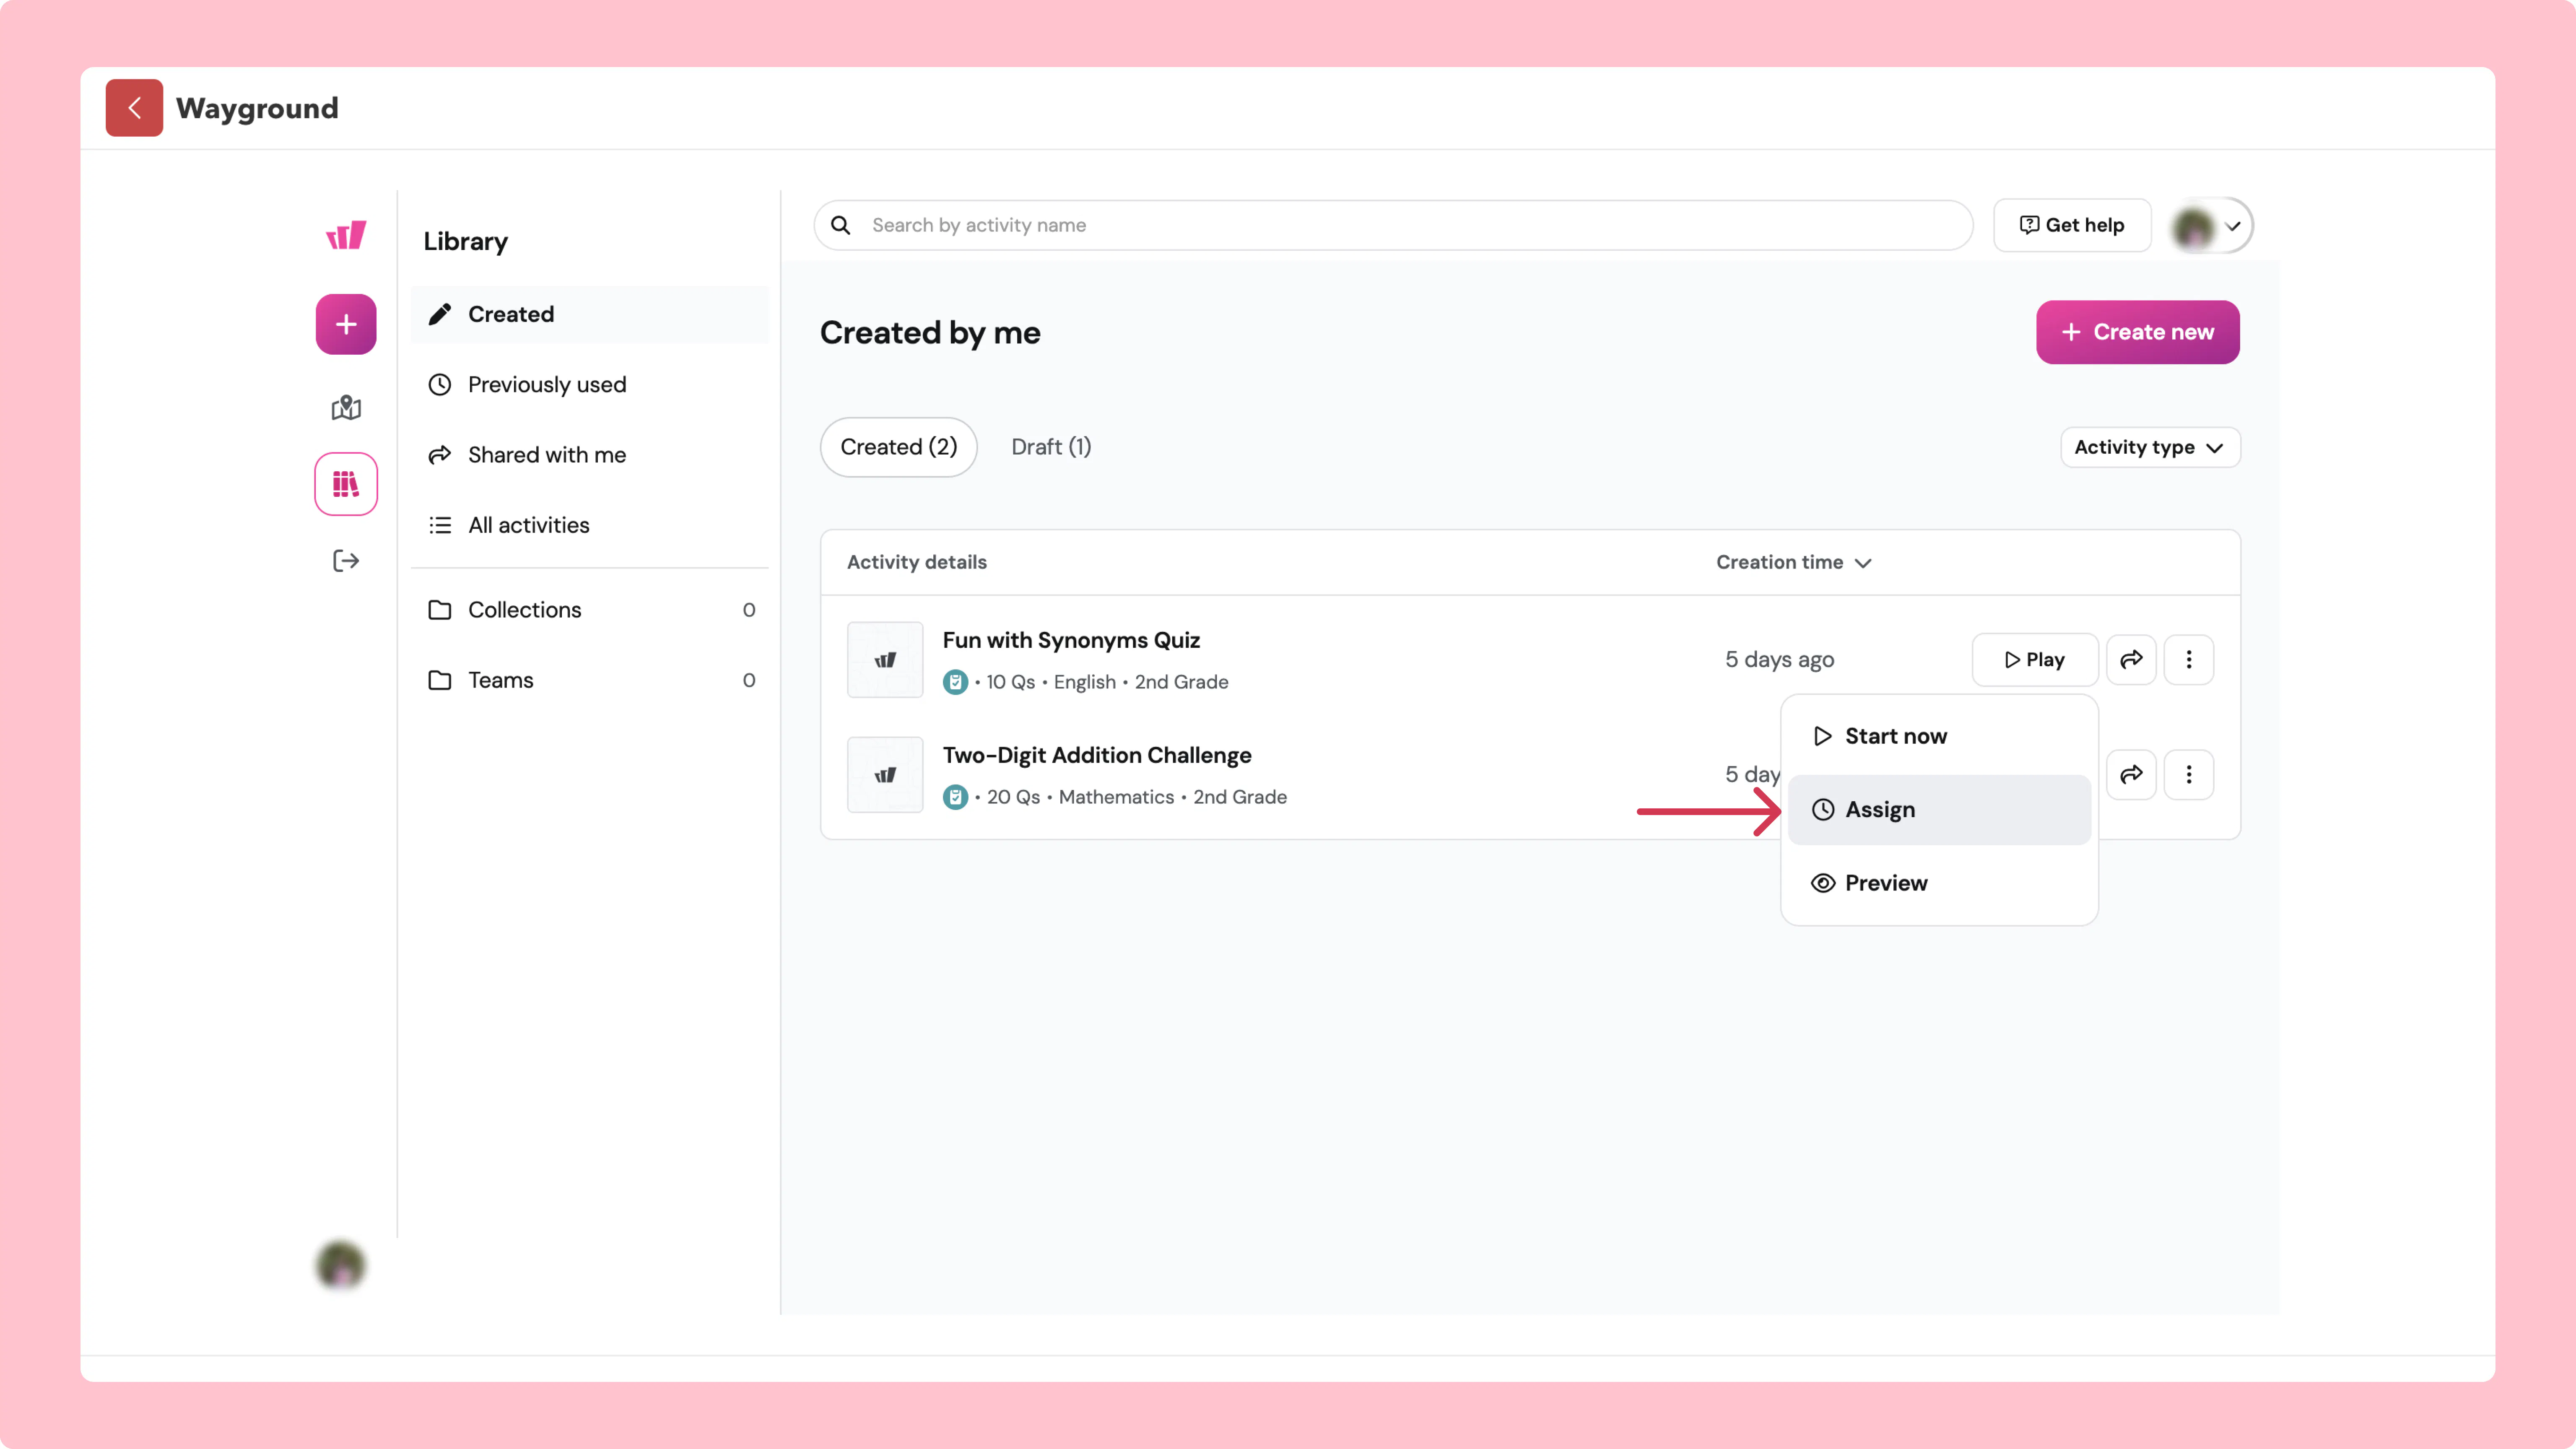Open the Two-Digit Addition Challenge title
The width and height of the screenshot is (2576, 1449).
coord(1096,755)
